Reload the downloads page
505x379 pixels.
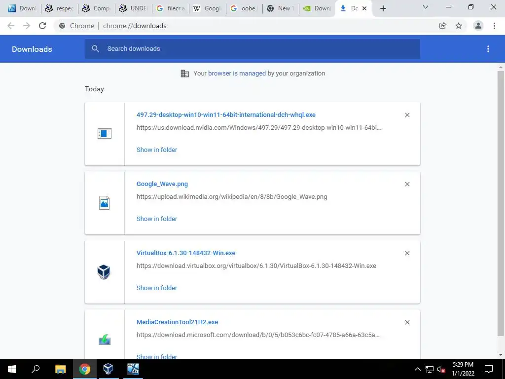coord(42,26)
